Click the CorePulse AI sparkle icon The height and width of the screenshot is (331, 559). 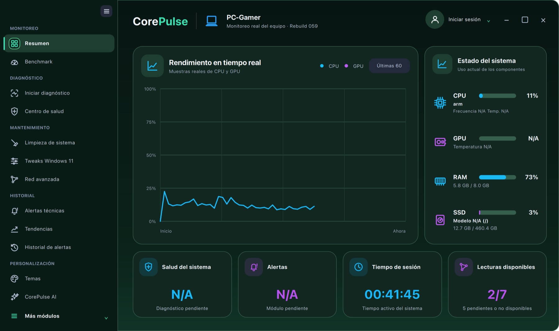15,297
